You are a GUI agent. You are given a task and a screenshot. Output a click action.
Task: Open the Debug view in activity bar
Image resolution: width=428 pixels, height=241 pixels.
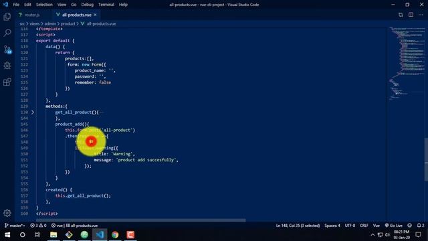[x=7, y=66]
